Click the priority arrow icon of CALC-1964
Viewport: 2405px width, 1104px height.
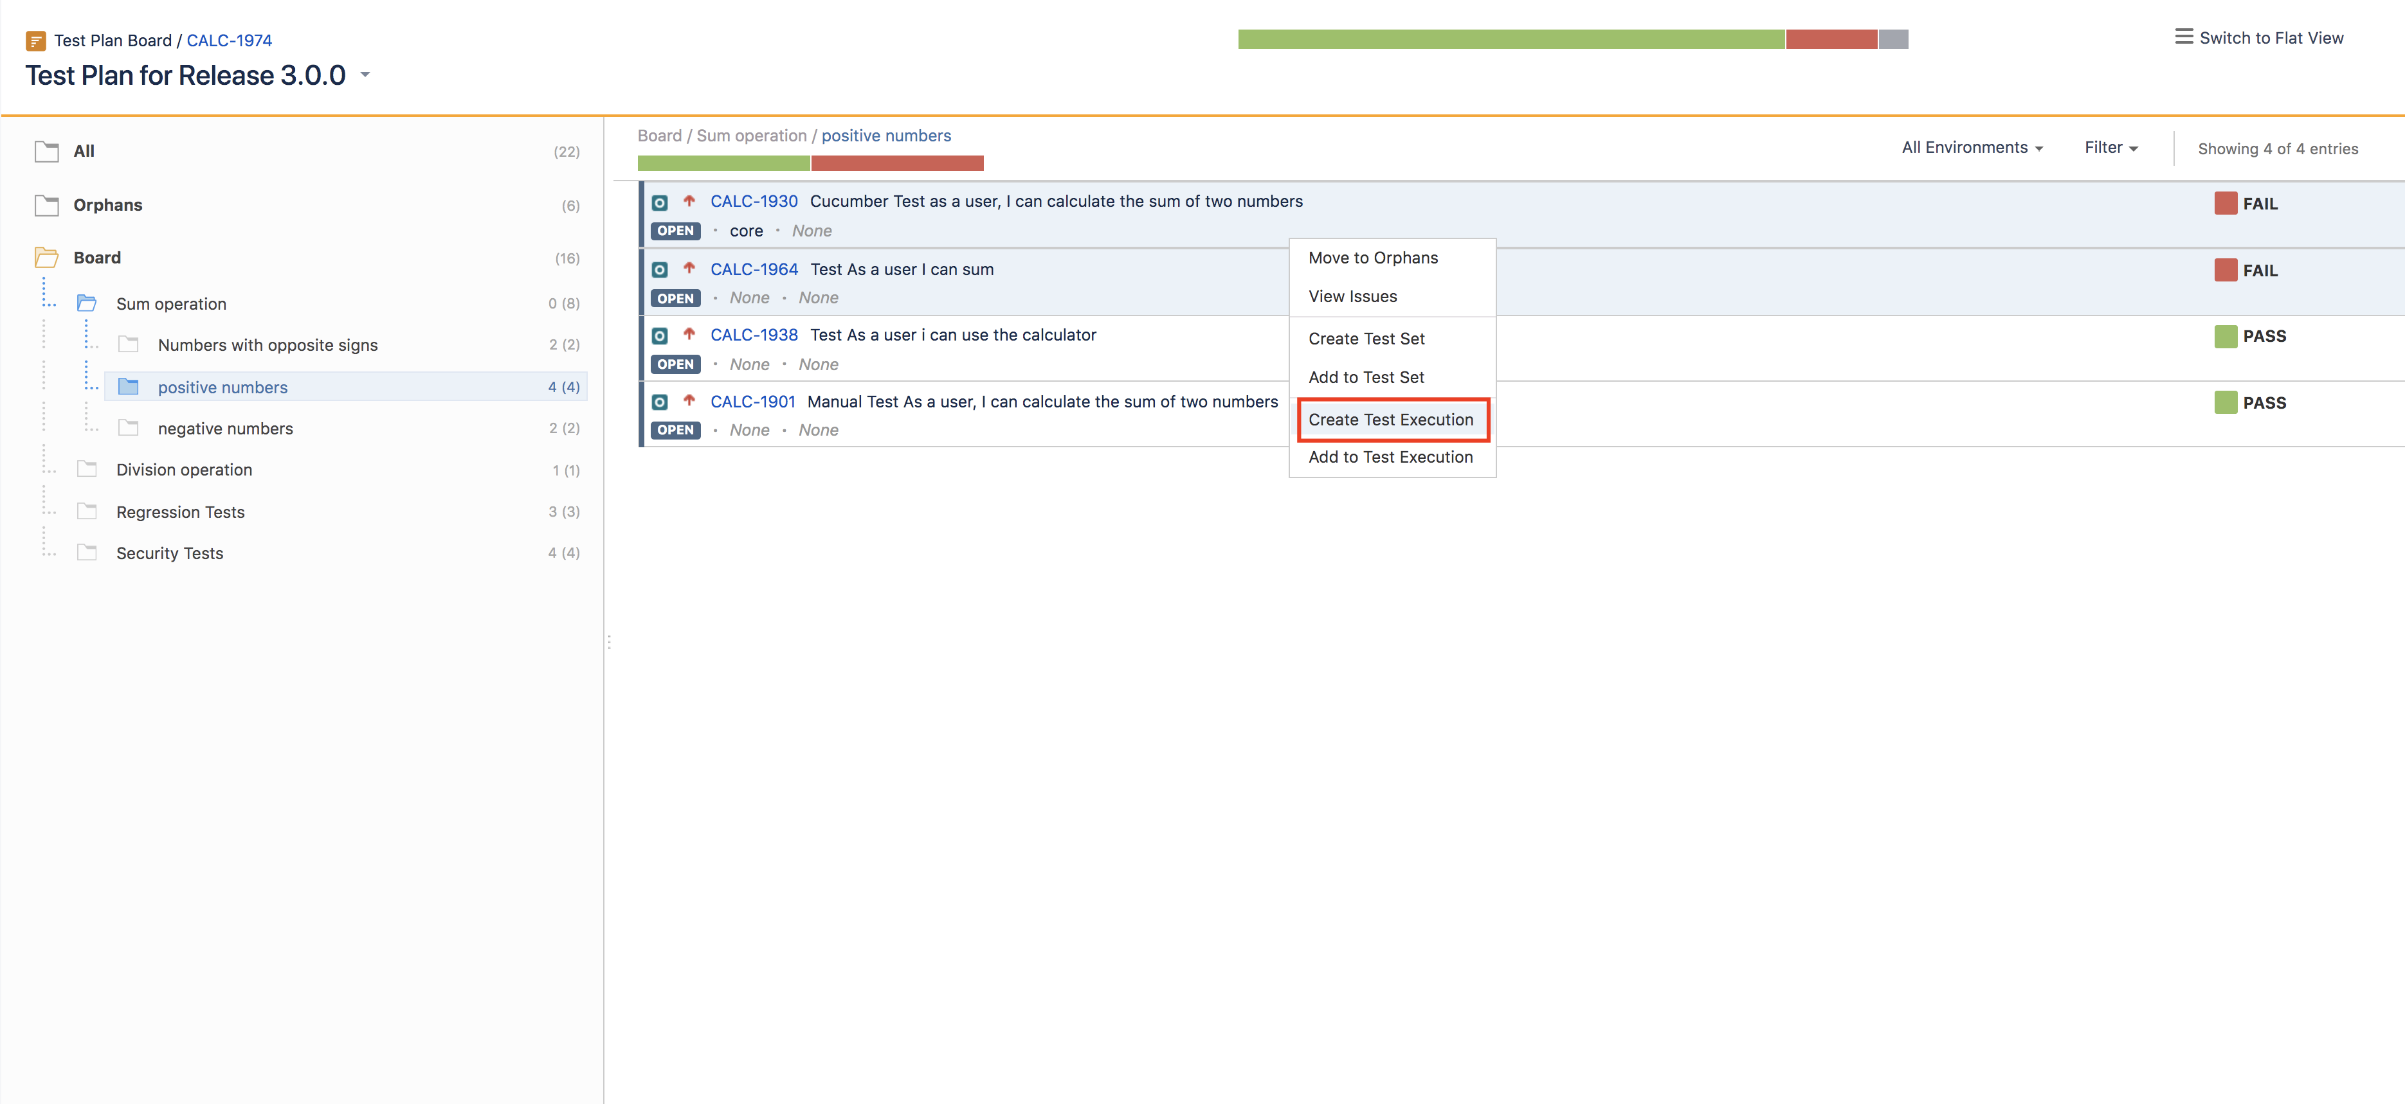689,268
